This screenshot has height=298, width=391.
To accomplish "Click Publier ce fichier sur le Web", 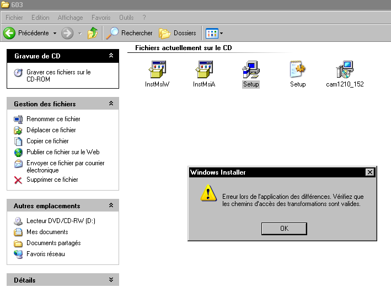I will click(63, 151).
